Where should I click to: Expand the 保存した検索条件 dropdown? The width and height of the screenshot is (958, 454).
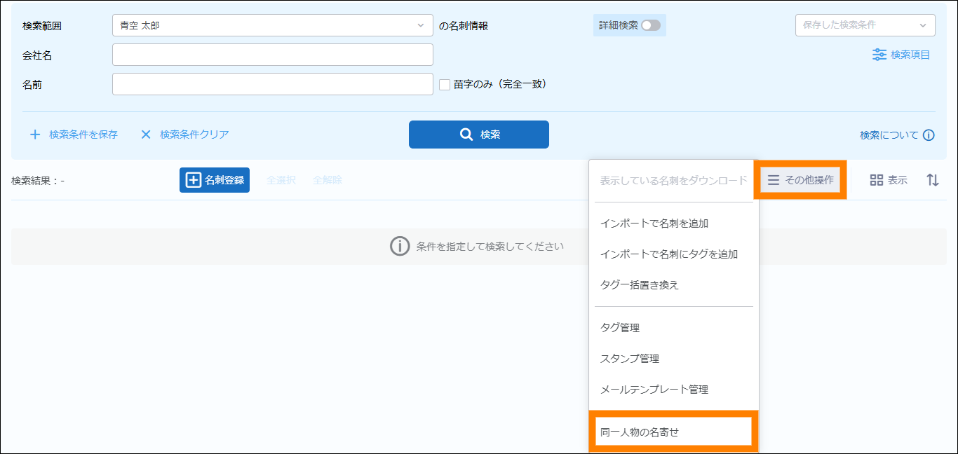864,25
